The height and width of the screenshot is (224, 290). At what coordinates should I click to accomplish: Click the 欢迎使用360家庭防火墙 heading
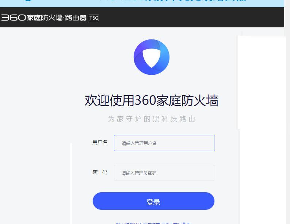pos(152,100)
